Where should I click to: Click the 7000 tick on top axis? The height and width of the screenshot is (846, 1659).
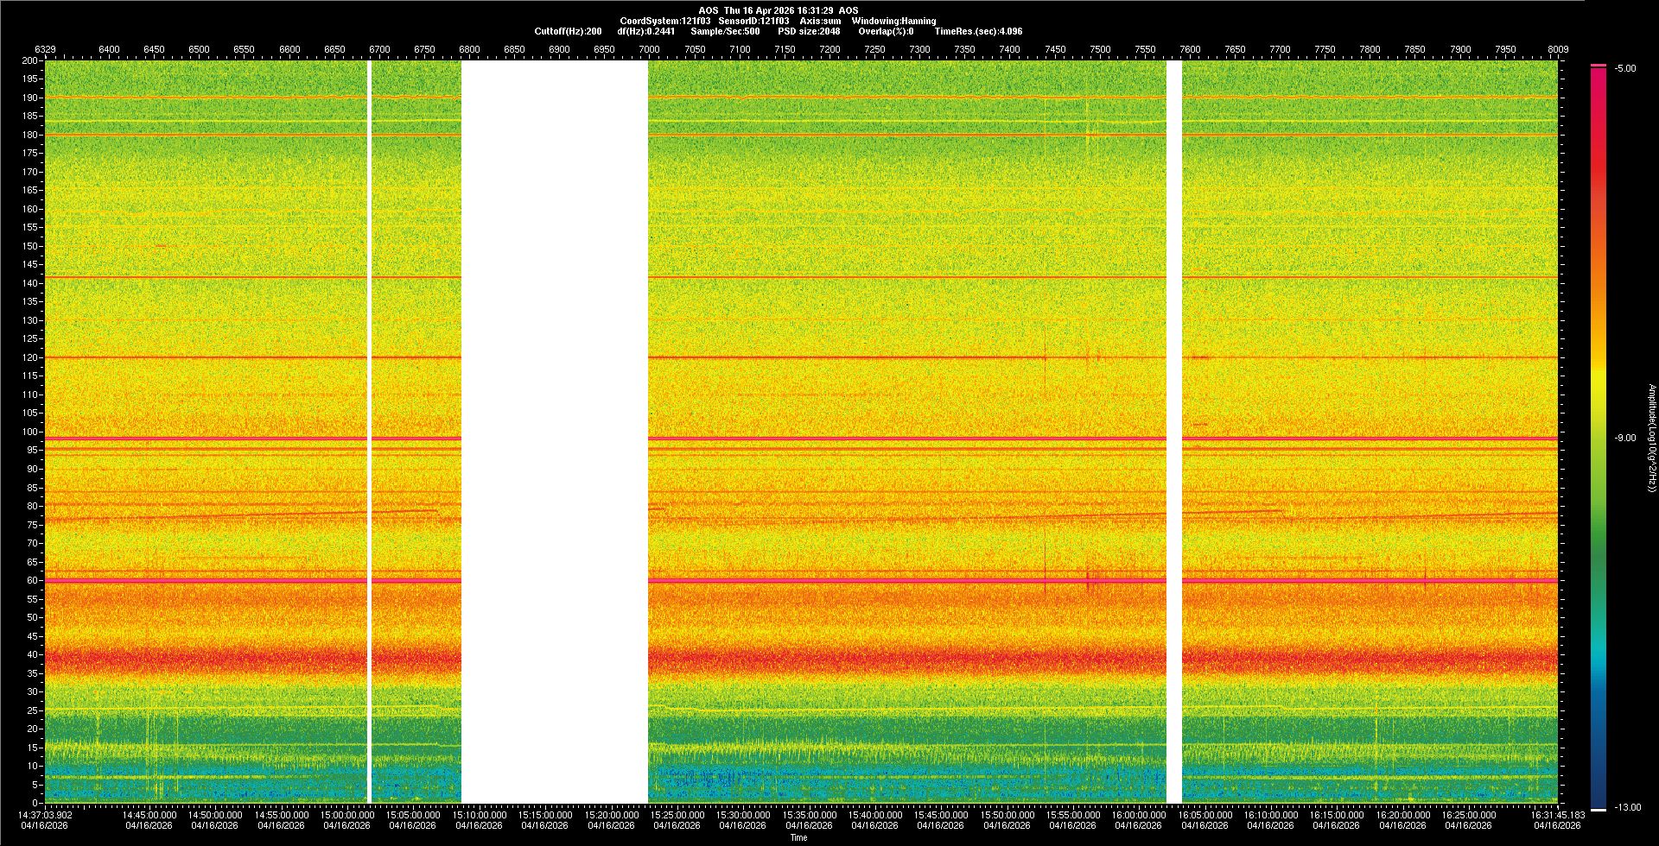649,49
